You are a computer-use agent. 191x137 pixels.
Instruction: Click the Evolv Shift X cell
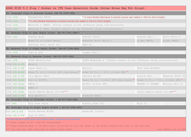pyautogui.click(x=171, y=37)
